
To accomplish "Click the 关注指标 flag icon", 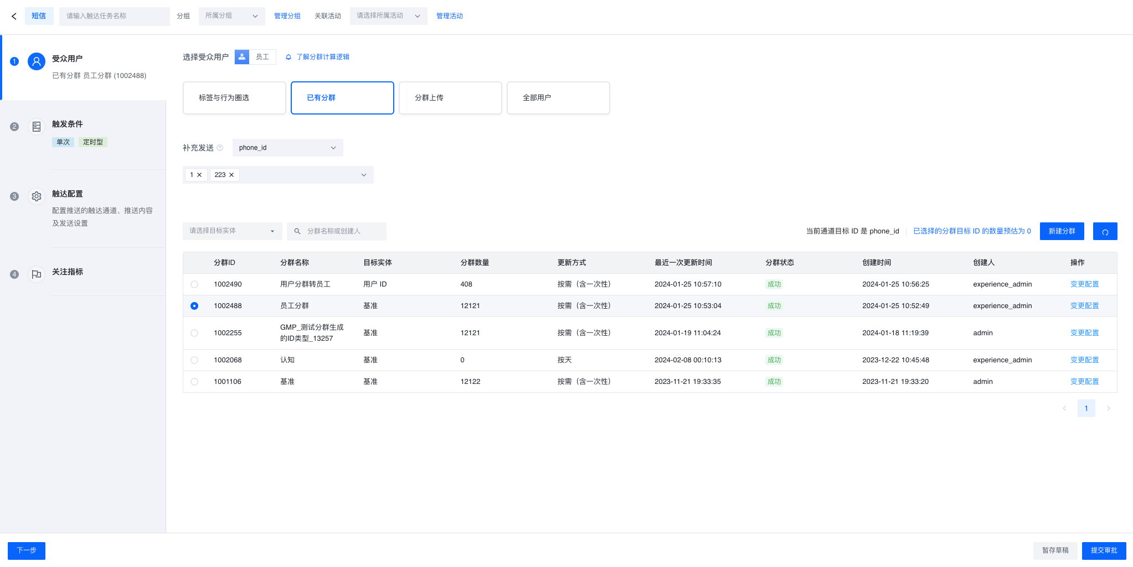I will pos(37,274).
